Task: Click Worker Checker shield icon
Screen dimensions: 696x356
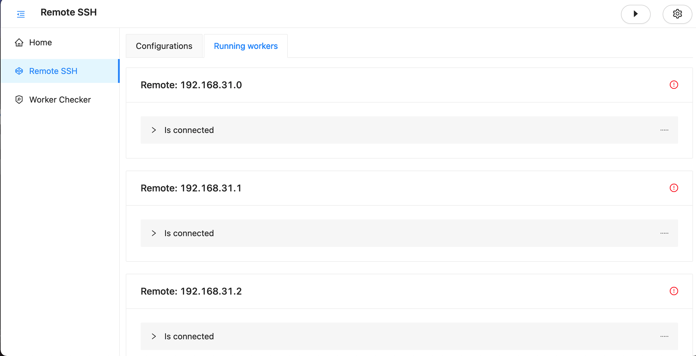Action: 19,100
